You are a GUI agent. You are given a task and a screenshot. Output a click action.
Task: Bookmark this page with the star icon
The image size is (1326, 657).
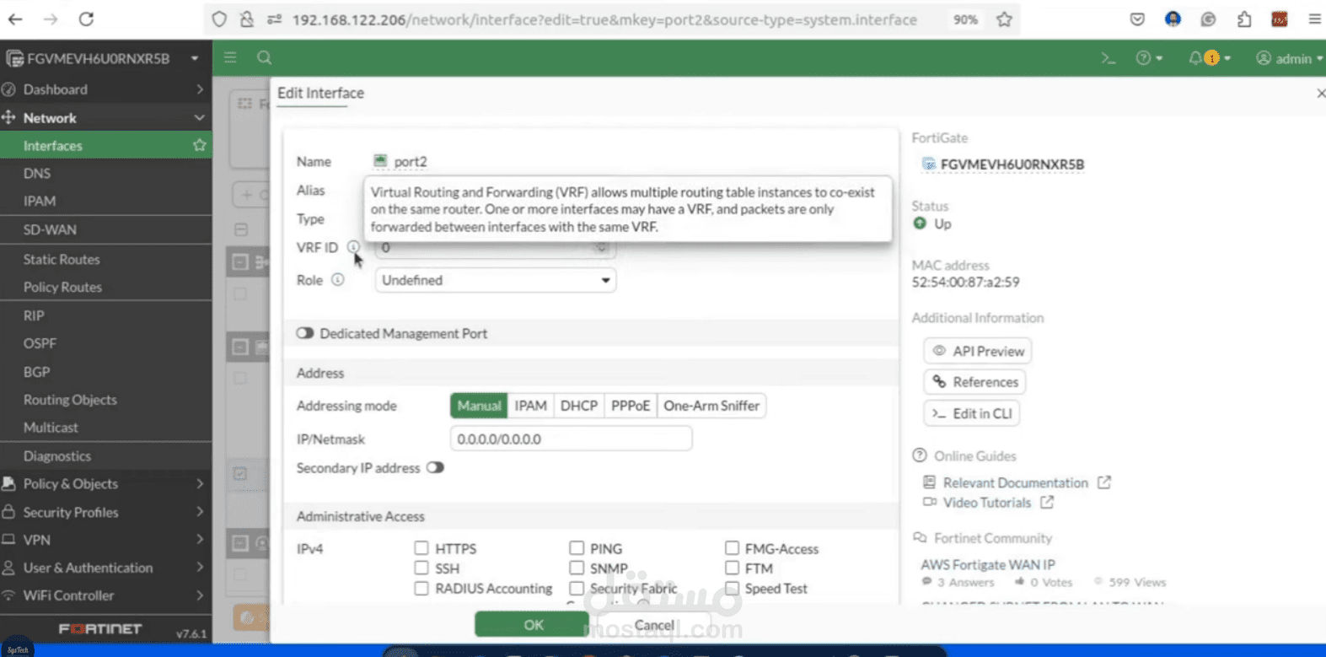point(1004,19)
